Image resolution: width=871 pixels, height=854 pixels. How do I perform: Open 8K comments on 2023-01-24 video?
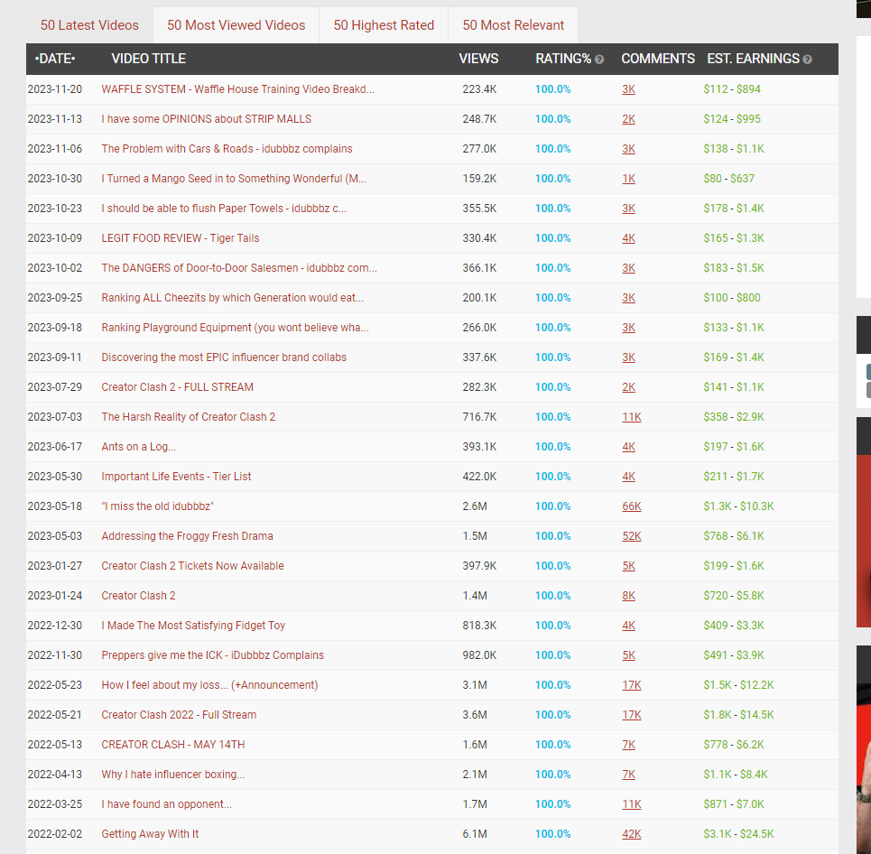click(628, 596)
